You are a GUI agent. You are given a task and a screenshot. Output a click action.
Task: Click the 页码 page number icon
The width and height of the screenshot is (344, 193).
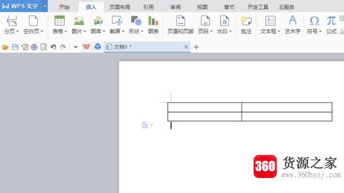tap(205, 21)
